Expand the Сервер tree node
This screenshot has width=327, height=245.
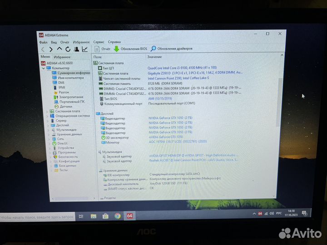(x=48, y=121)
